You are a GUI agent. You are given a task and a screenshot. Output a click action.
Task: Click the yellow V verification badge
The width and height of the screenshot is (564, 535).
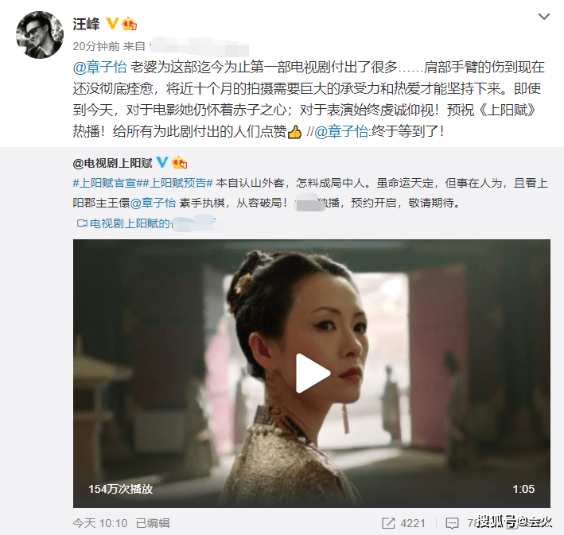click(x=112, y=24)
